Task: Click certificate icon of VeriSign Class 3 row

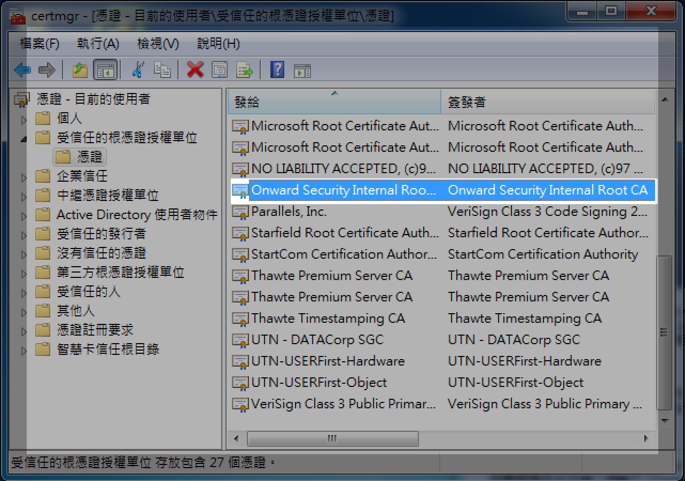Action: click(x=240, y=405)
